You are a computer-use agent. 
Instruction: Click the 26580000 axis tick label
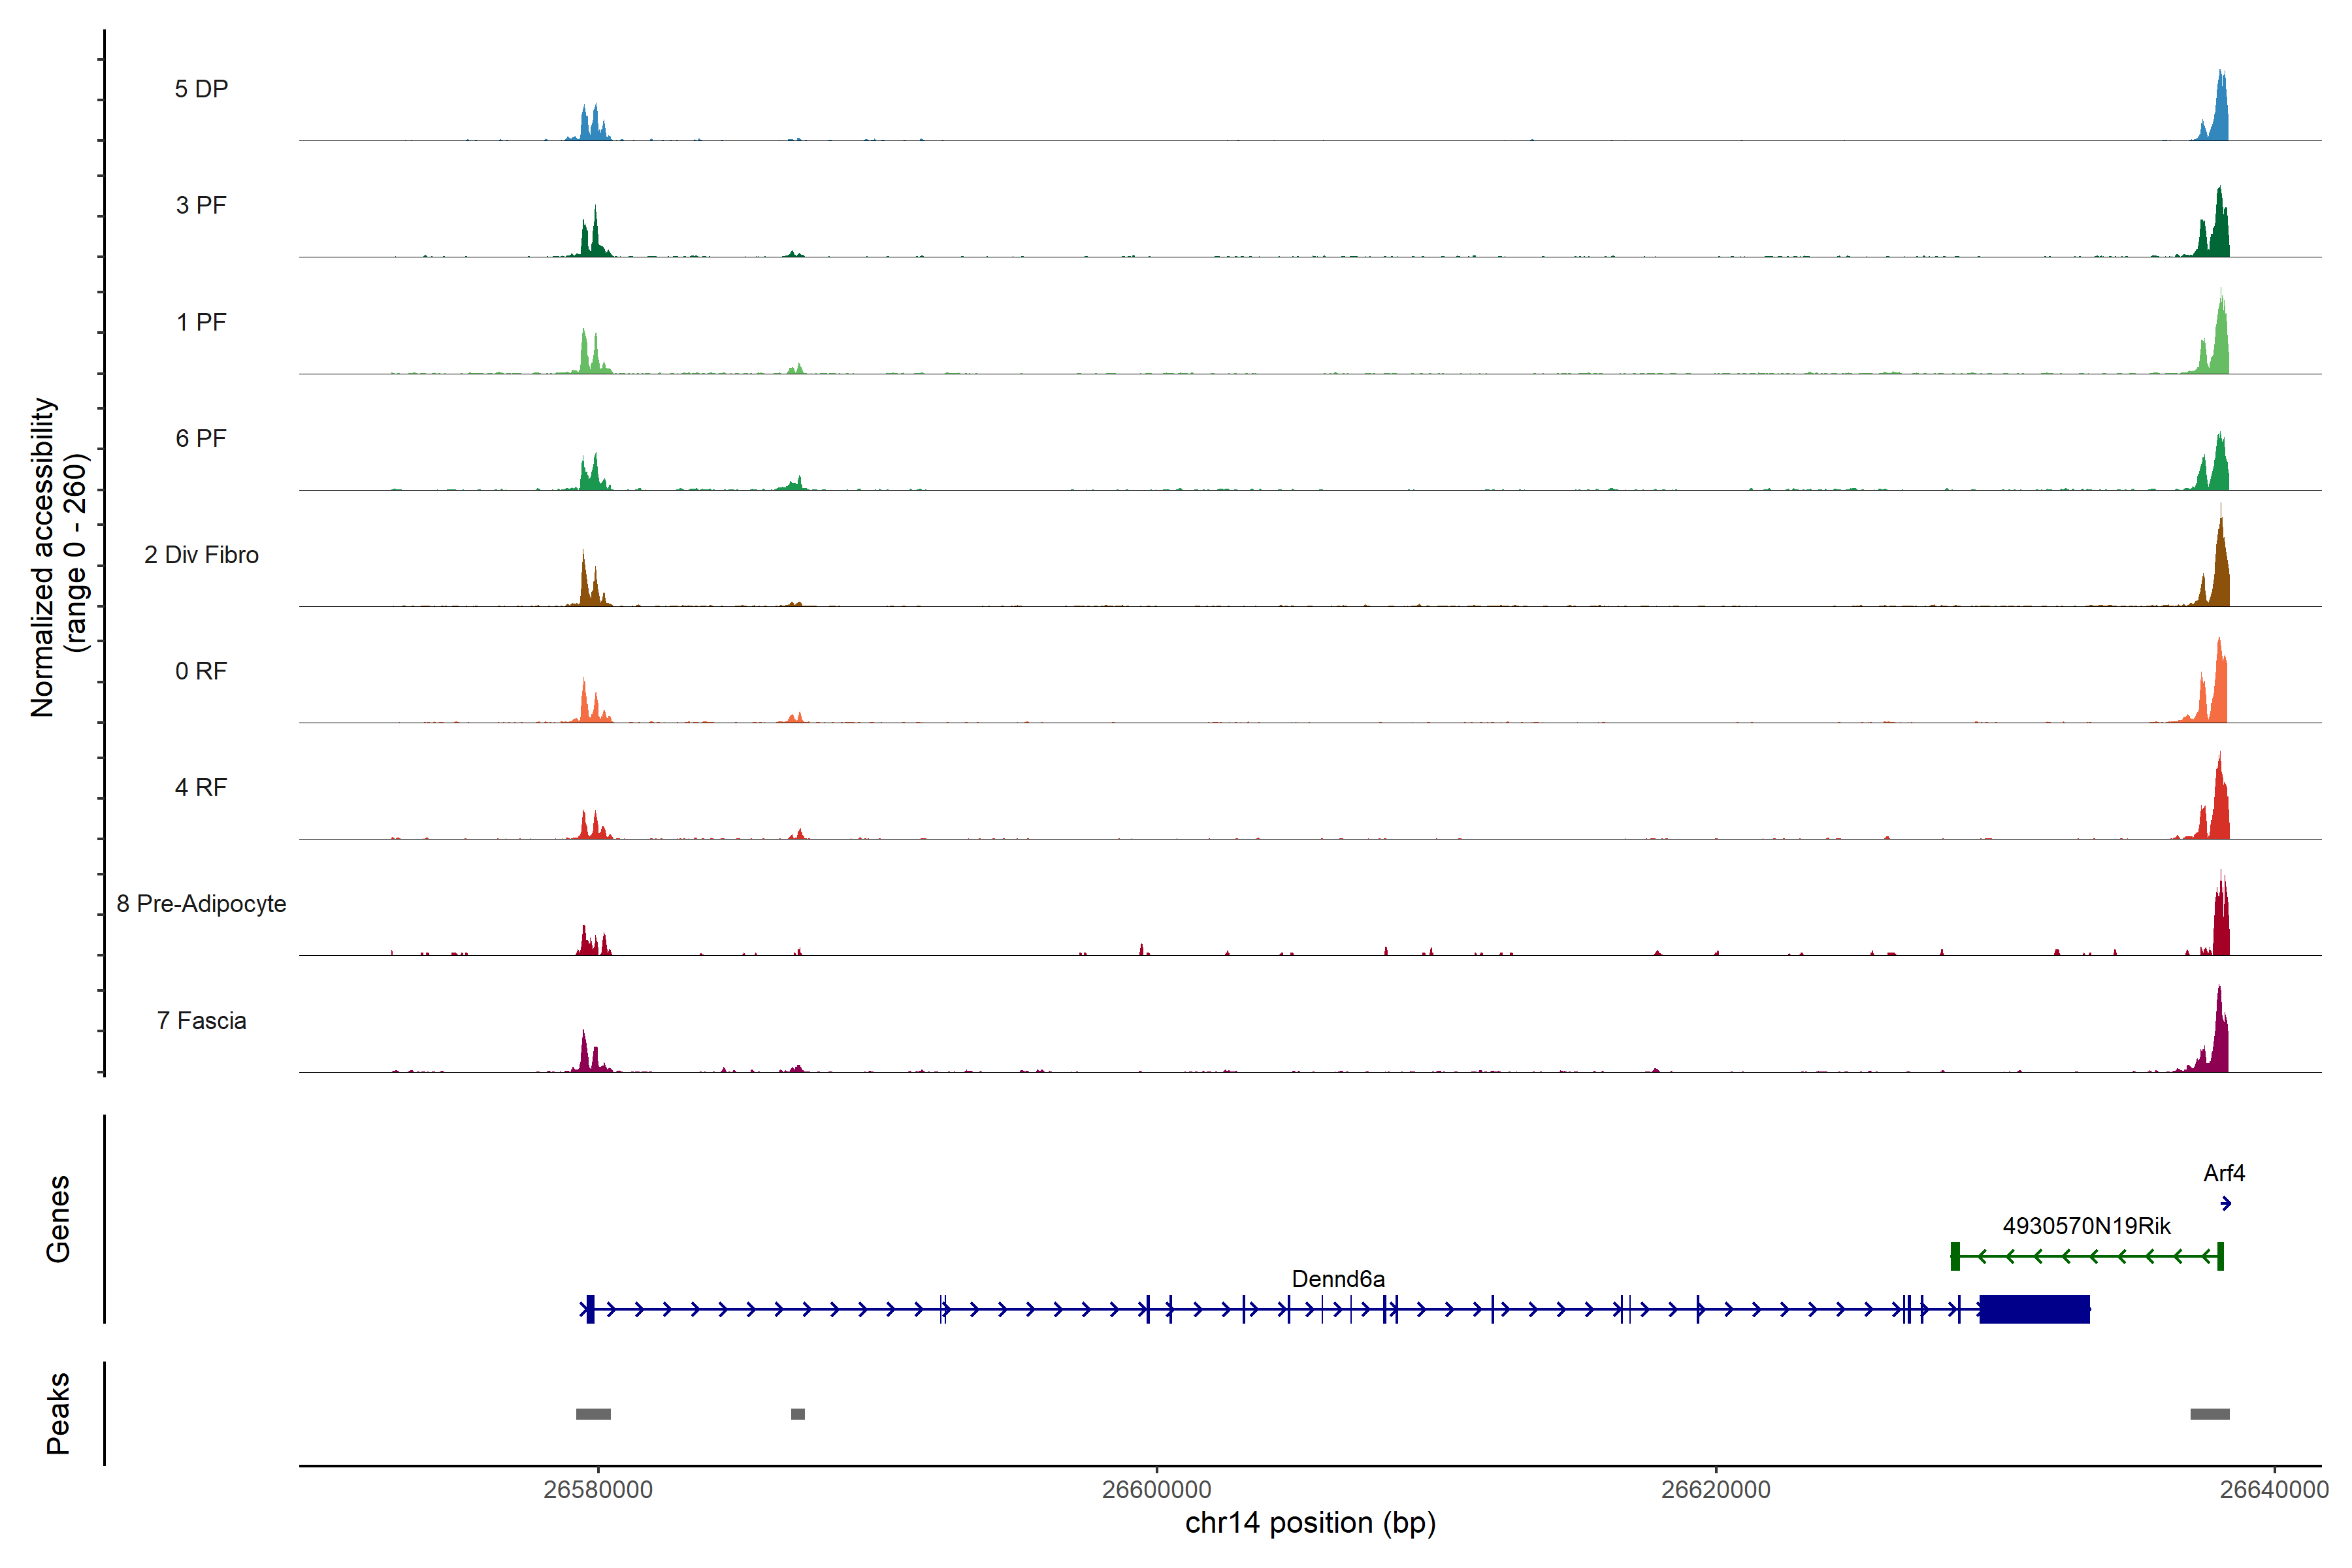598,1490
